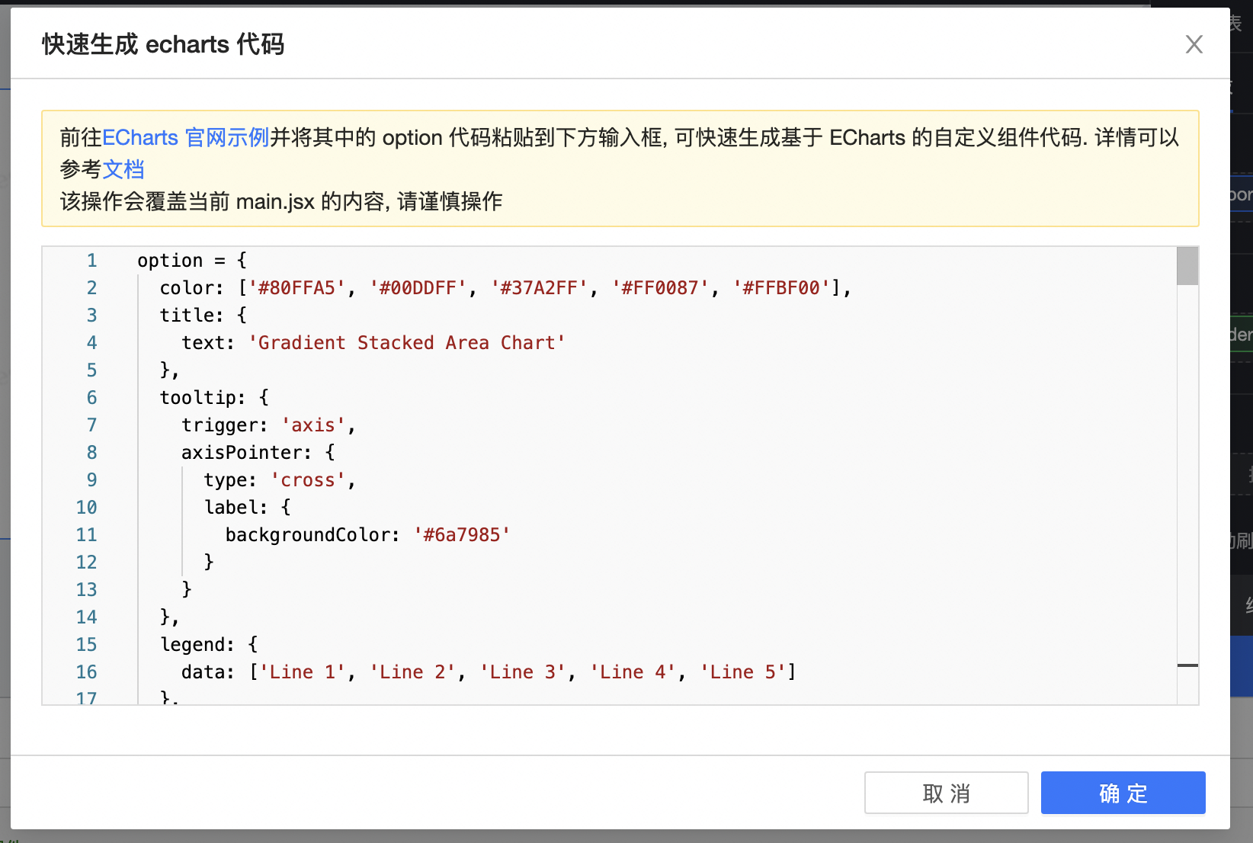This screenshot has height=843, width=1253.
Task: Click the '#6a7985' backgroundColor value
Action: pos(462,535)
